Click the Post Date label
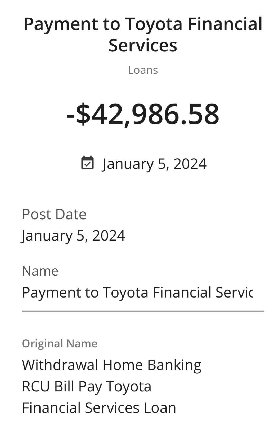 (54, 214)
